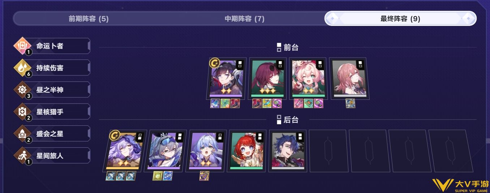Screen dimensions: 490x193
Task: Switch to the 前期阵容 (5) tab
Action: coord(89,19)
